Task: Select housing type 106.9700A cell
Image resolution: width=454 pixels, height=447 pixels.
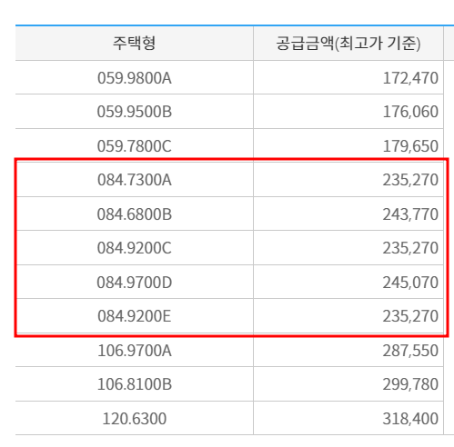Action: pos(135,350)
